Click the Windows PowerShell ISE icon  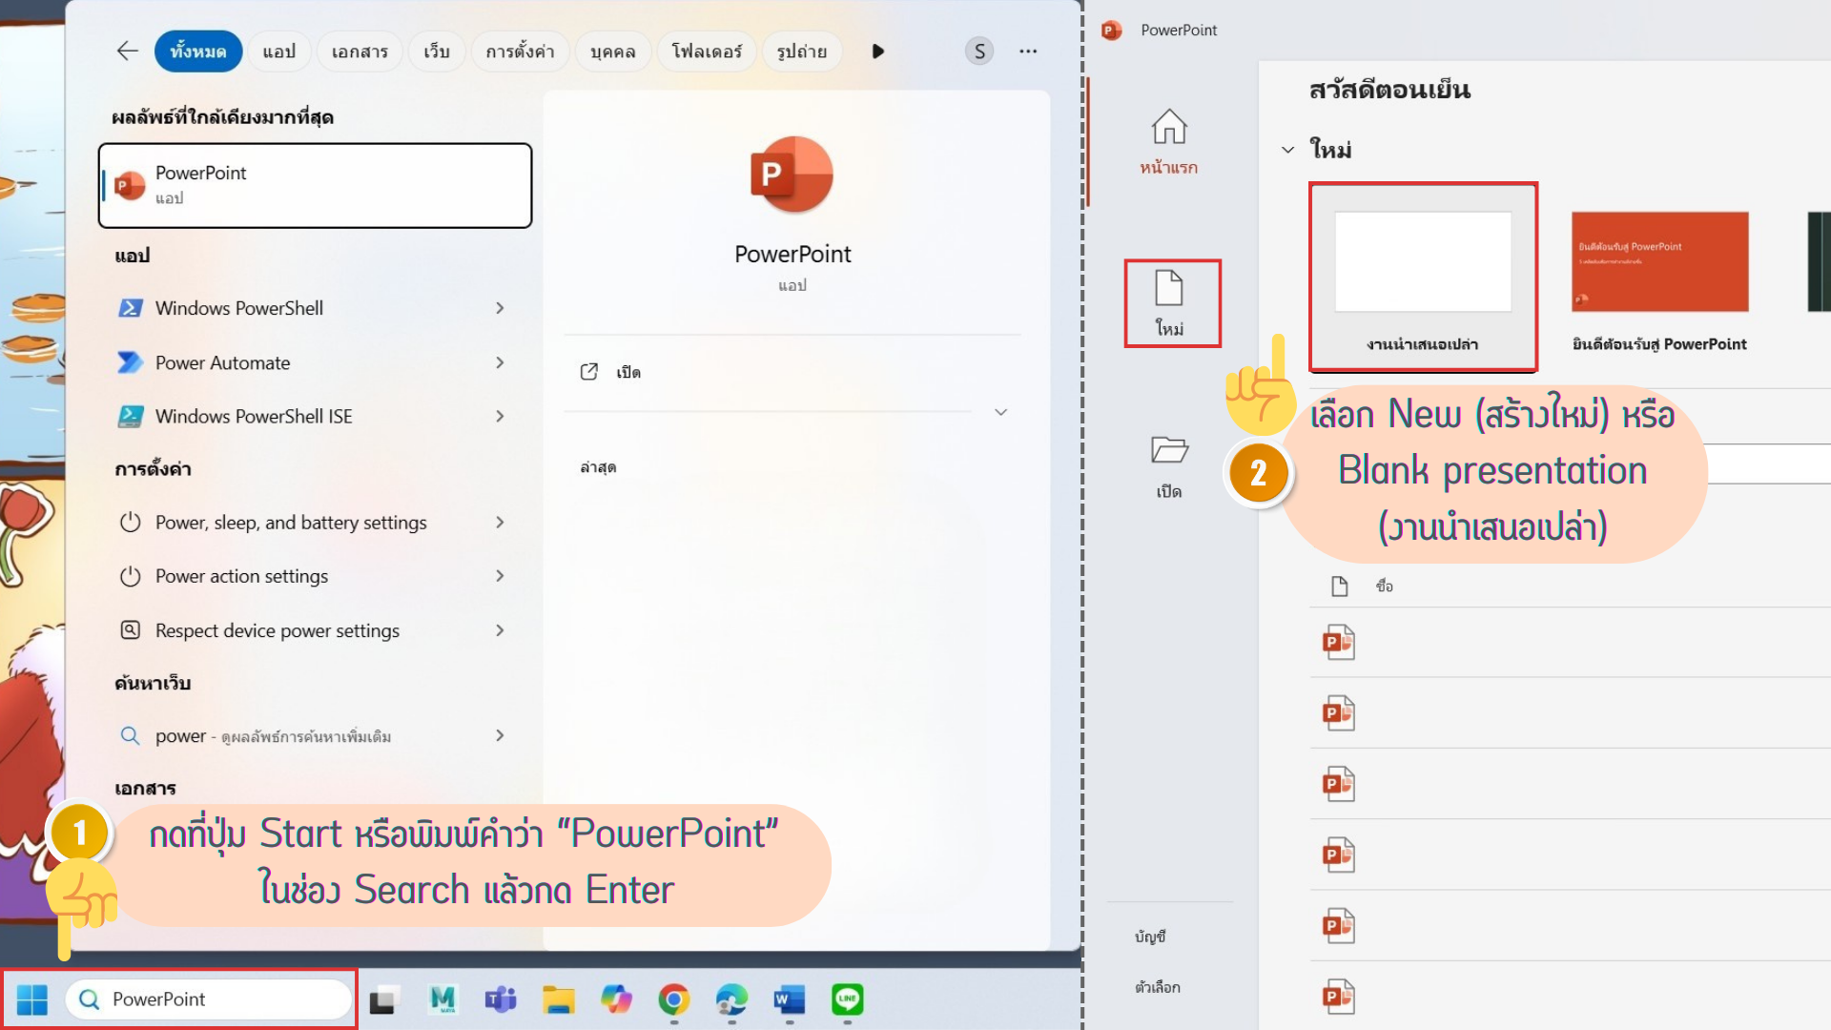coord(131,417)
